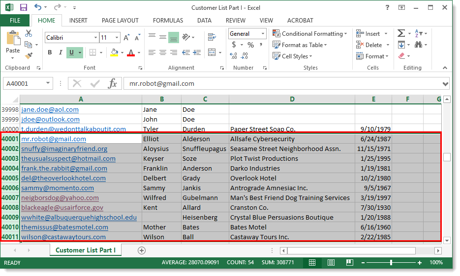This screenshot has width=460, height=276.
Task: Open Sort & Filter A-Z icon
Action: (x=419, y=33)
